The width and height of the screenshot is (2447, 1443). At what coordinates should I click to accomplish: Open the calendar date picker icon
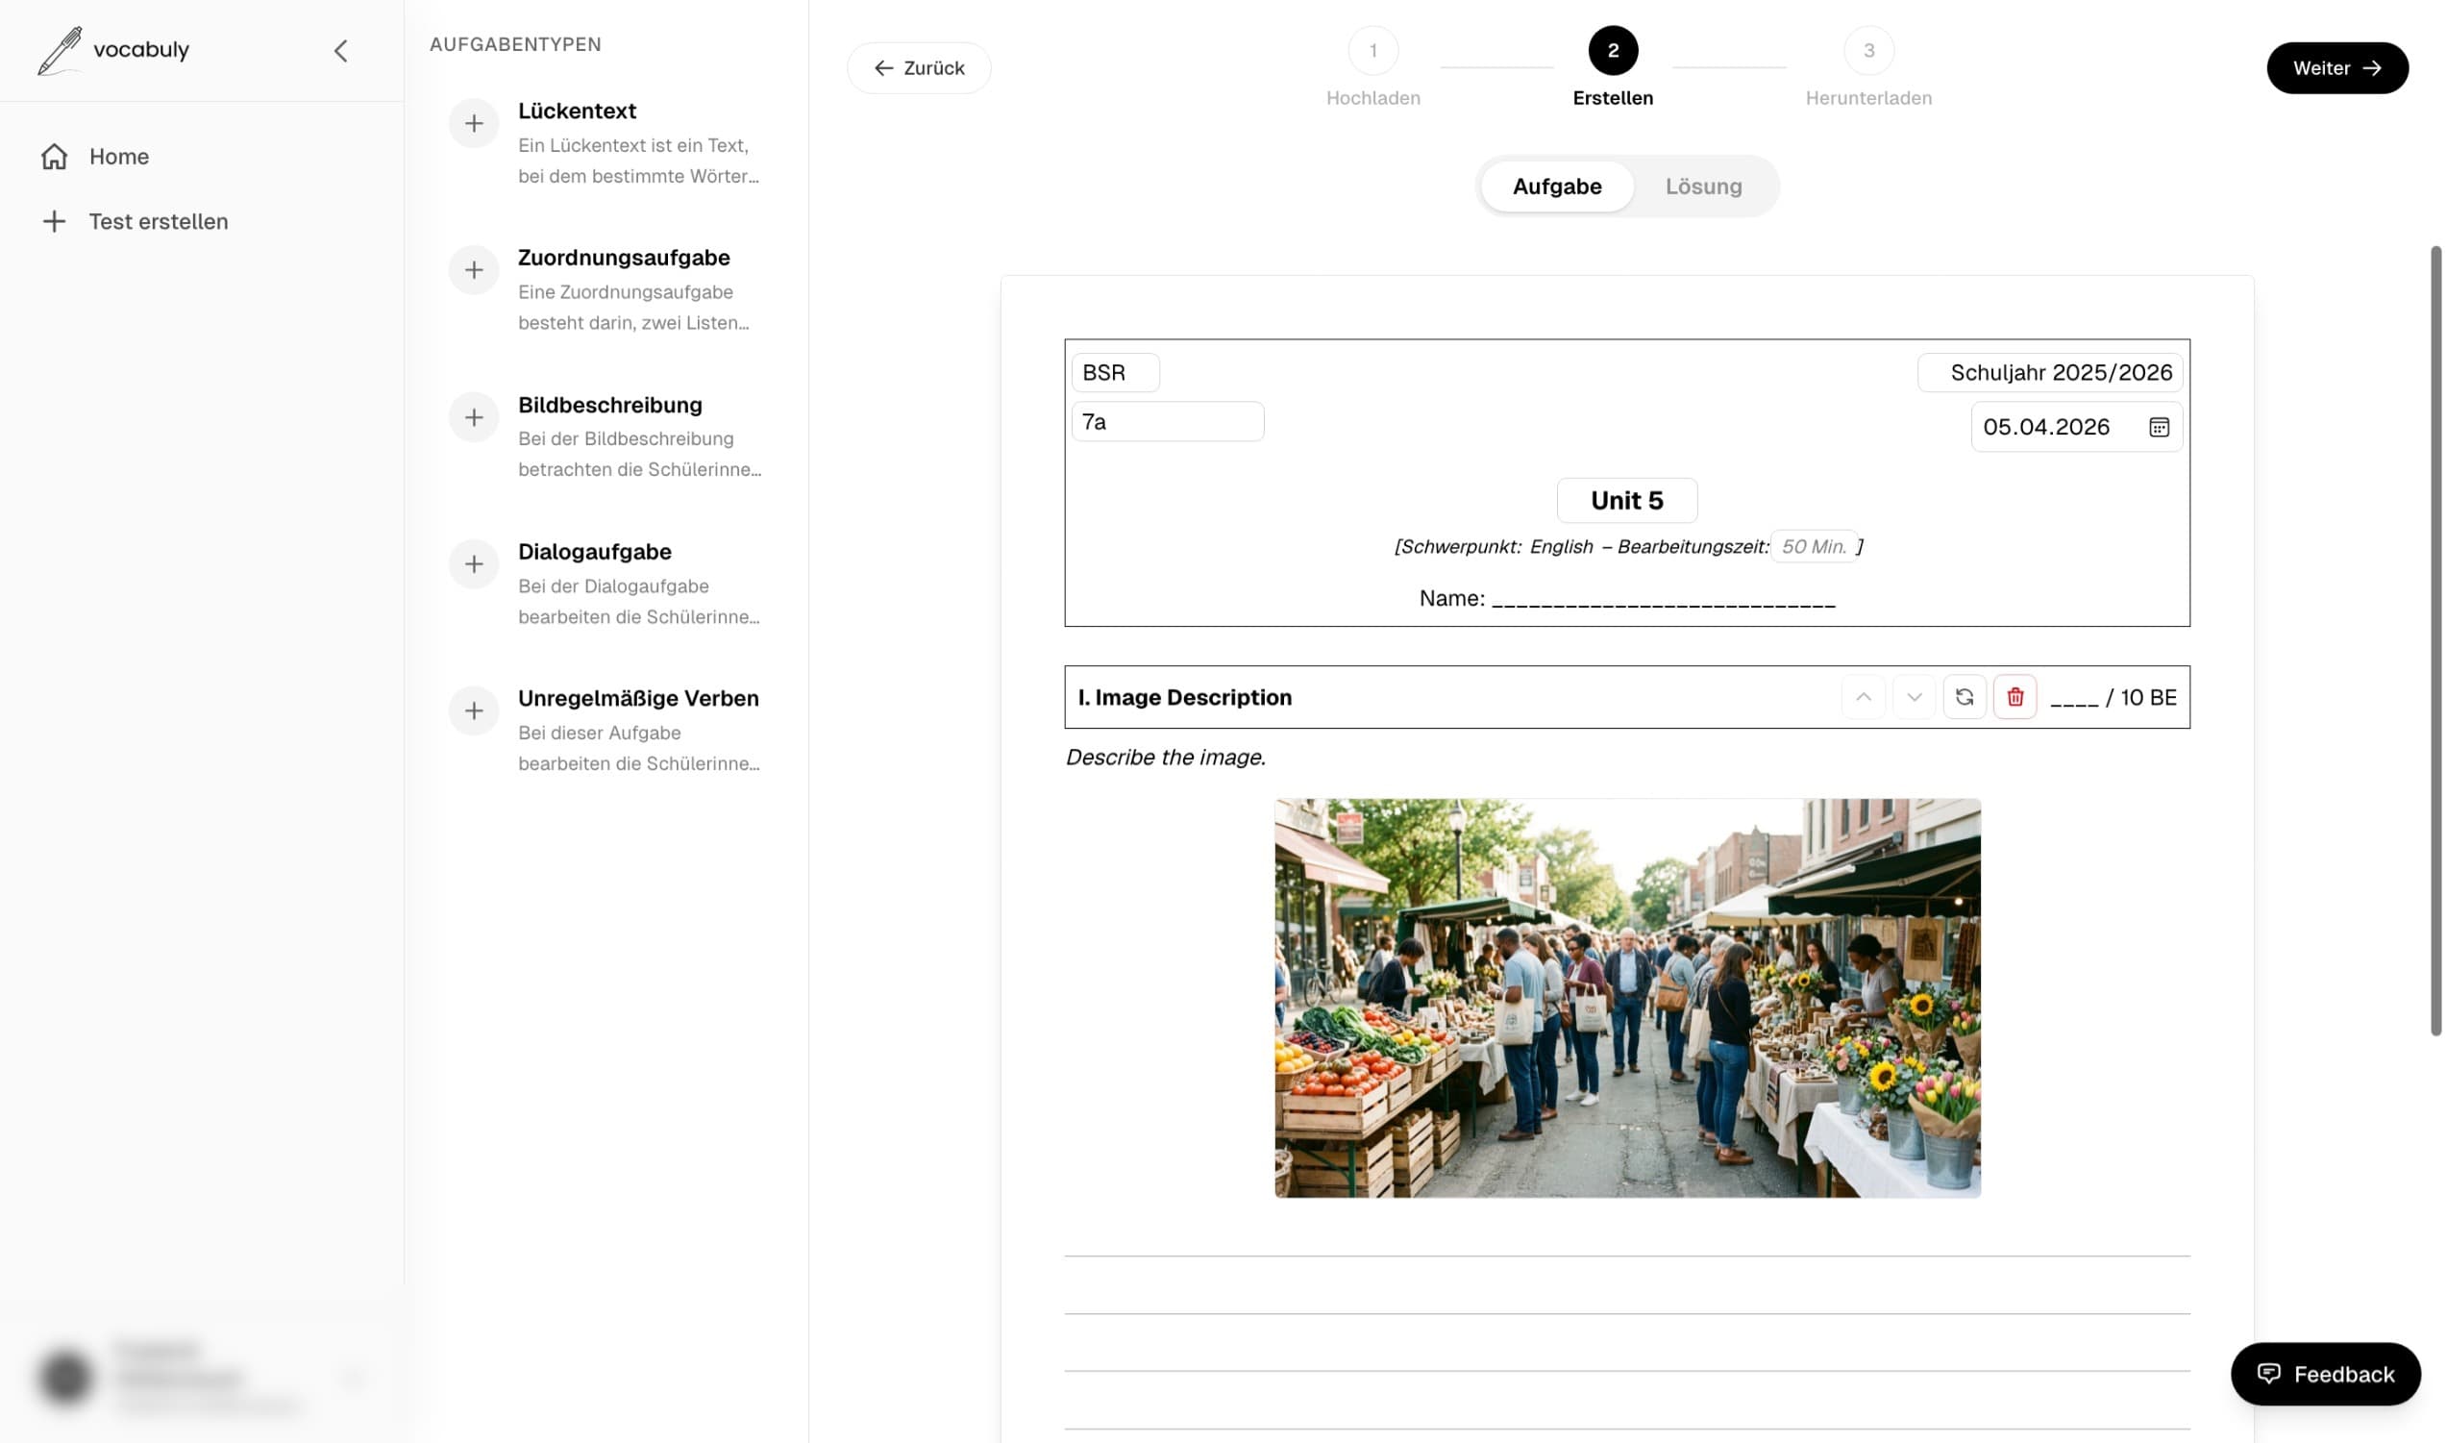pos(2158,427)
